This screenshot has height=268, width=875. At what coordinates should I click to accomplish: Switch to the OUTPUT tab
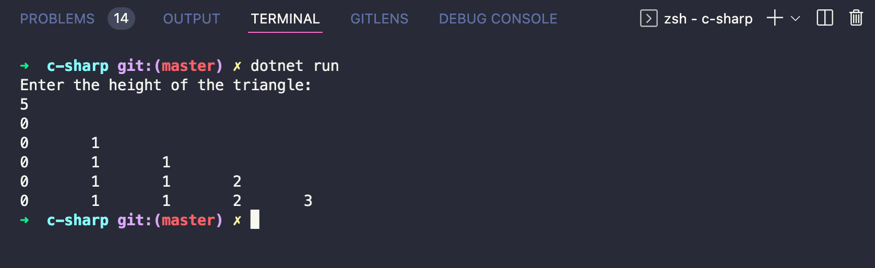pyautogui.click(x=192, y=19)
